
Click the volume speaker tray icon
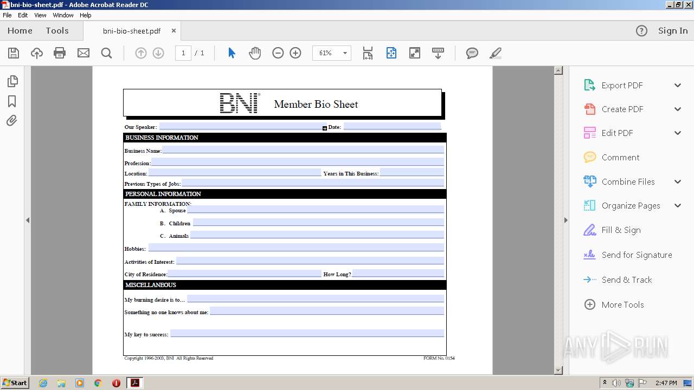click(616, 383)
